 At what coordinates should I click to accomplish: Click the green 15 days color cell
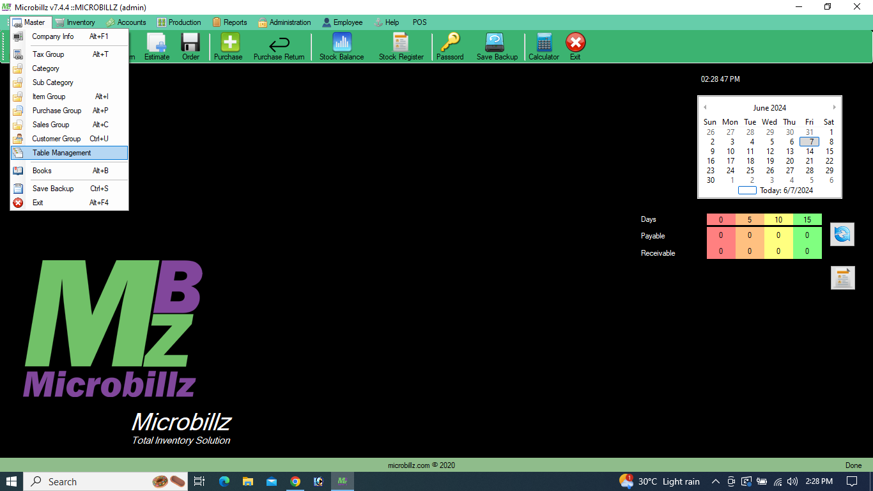tap(807, 219)
